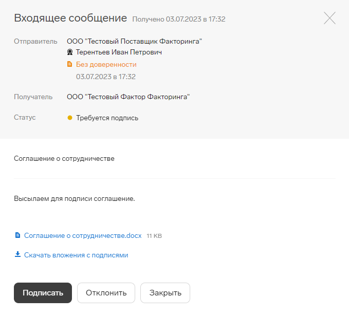Reject the message using Отклонить
This screenshot has height=316, width=349.
click(106, 293)
